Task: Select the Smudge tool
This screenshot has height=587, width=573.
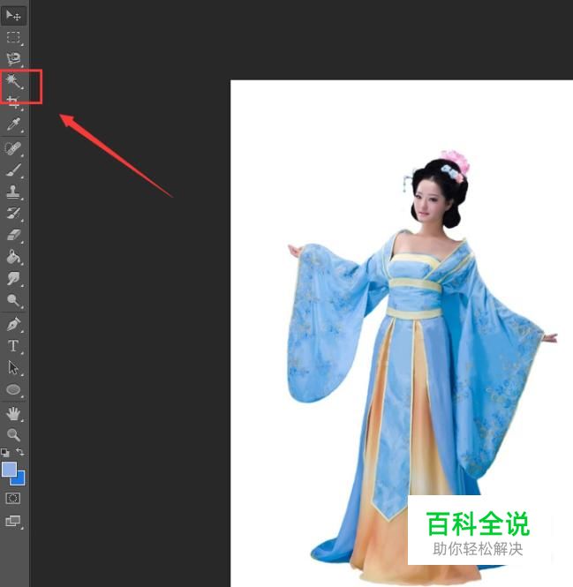Action: point(13,279)
